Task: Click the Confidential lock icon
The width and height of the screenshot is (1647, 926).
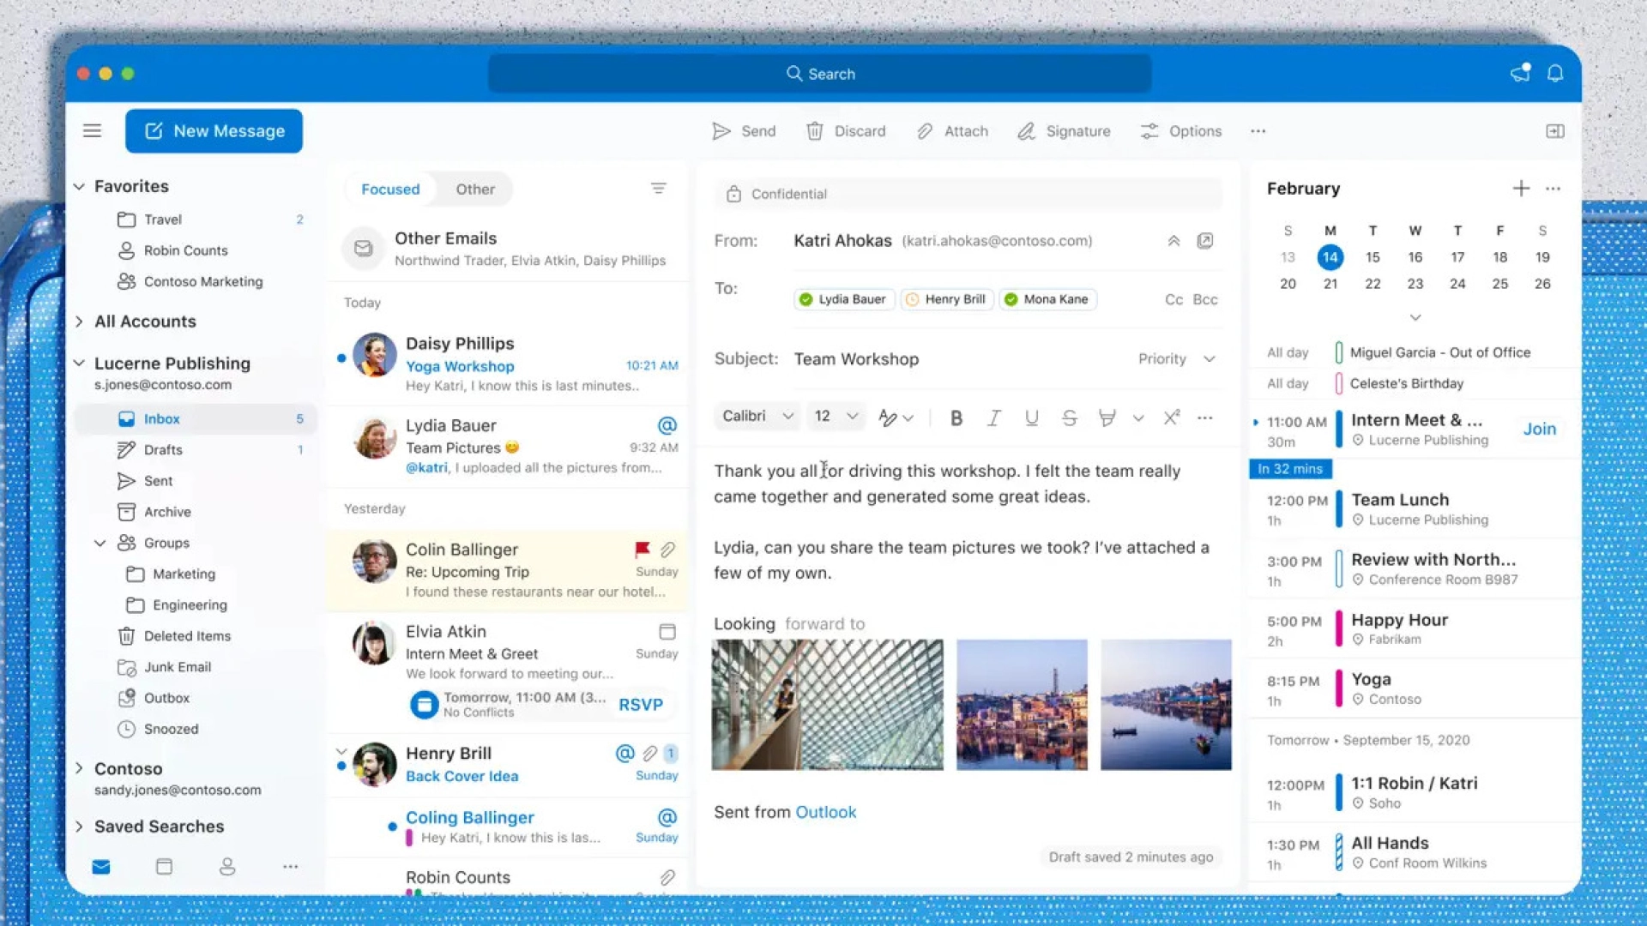Action: pos(733,194)
